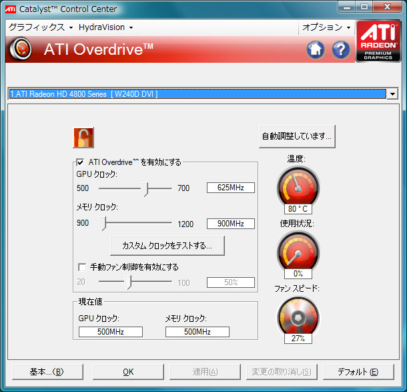This screenshot has height=392, width=407.
Task: Open the グラフィックス menu
Action: (41, 27)
